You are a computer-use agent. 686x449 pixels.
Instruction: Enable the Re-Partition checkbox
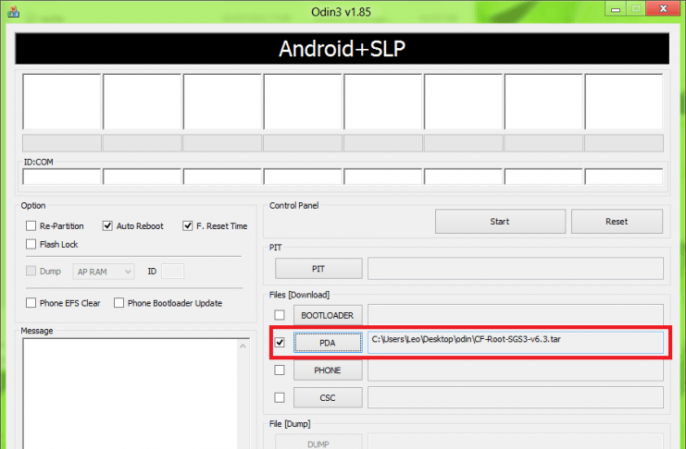click(31, 225)
